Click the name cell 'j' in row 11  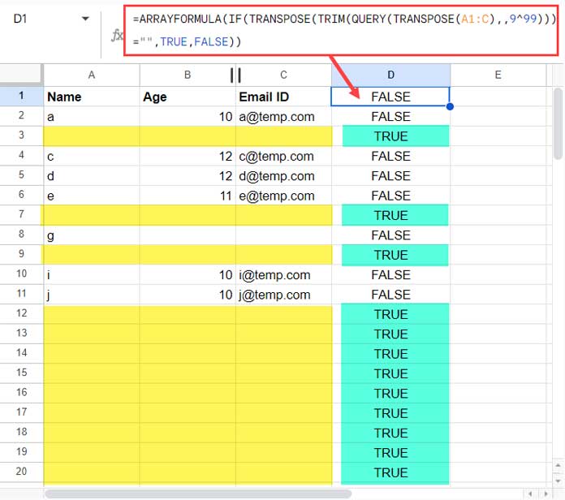point(92,295)
